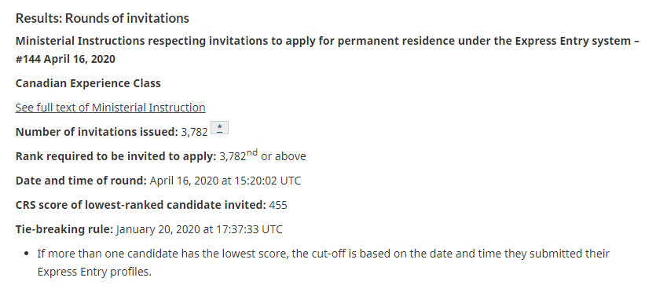Click the Rank required to be invited label
The width and height of the screenshot is (656, 296).
116,156
